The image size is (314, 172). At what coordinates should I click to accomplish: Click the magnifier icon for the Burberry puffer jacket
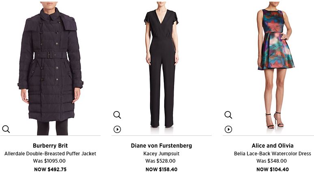[6, 129]
